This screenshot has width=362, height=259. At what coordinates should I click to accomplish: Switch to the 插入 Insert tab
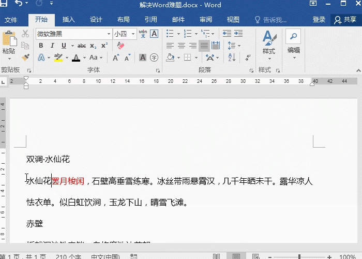[x=69, y=20]
